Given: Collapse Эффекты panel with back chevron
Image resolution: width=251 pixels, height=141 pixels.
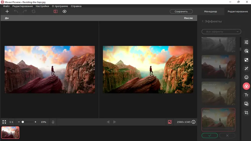Looking at the screenshot, I should (203, 21).
